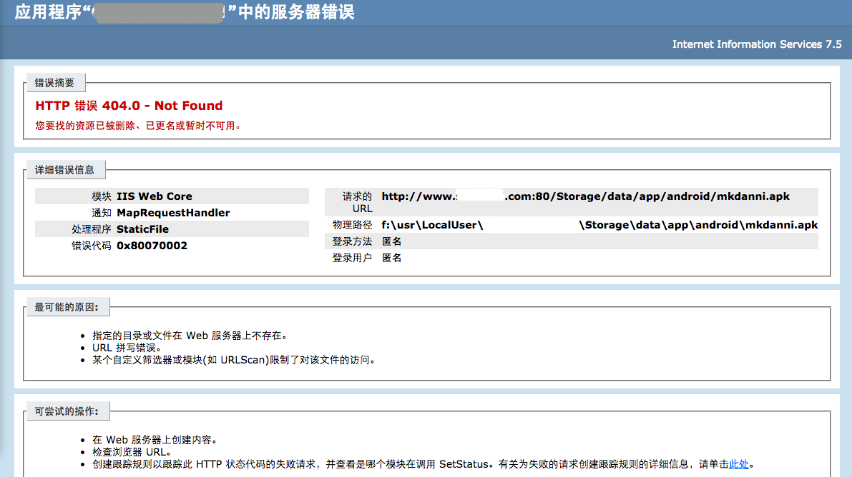Click the bullet 指定的目录或文件在 Web 服务器上不存在
Image resolution: width=852 pixels, height=477 pixels.
(190, 336)
